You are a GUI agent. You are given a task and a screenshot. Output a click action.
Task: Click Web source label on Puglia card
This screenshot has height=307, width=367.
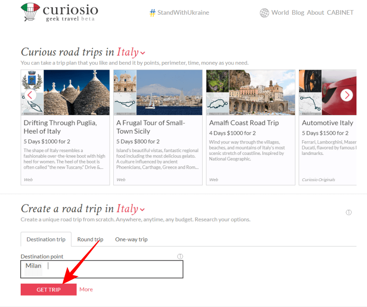pyautogui.click(x=28, y=180)
